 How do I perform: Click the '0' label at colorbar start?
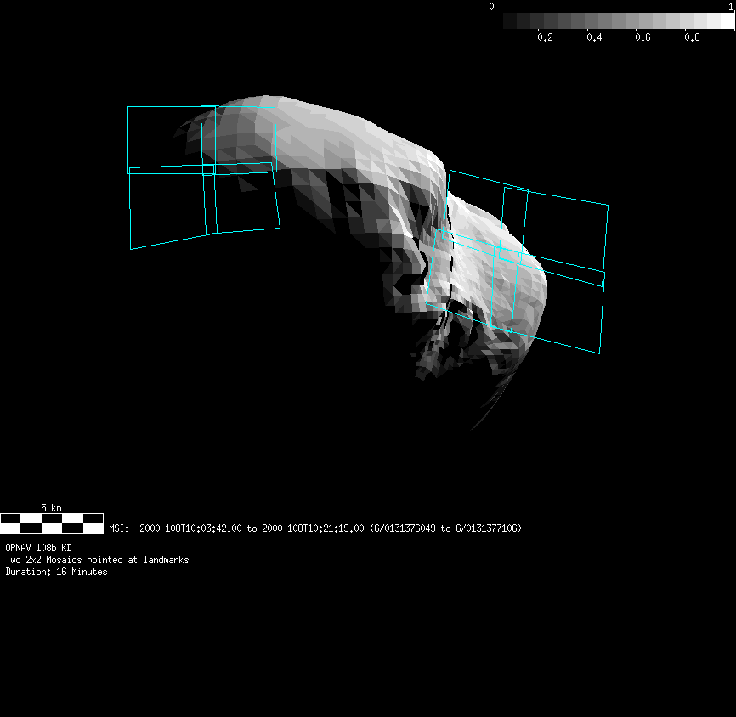491,7
